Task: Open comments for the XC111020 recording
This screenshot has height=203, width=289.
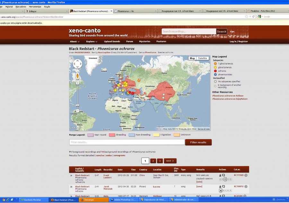Action: click(223, 175)
